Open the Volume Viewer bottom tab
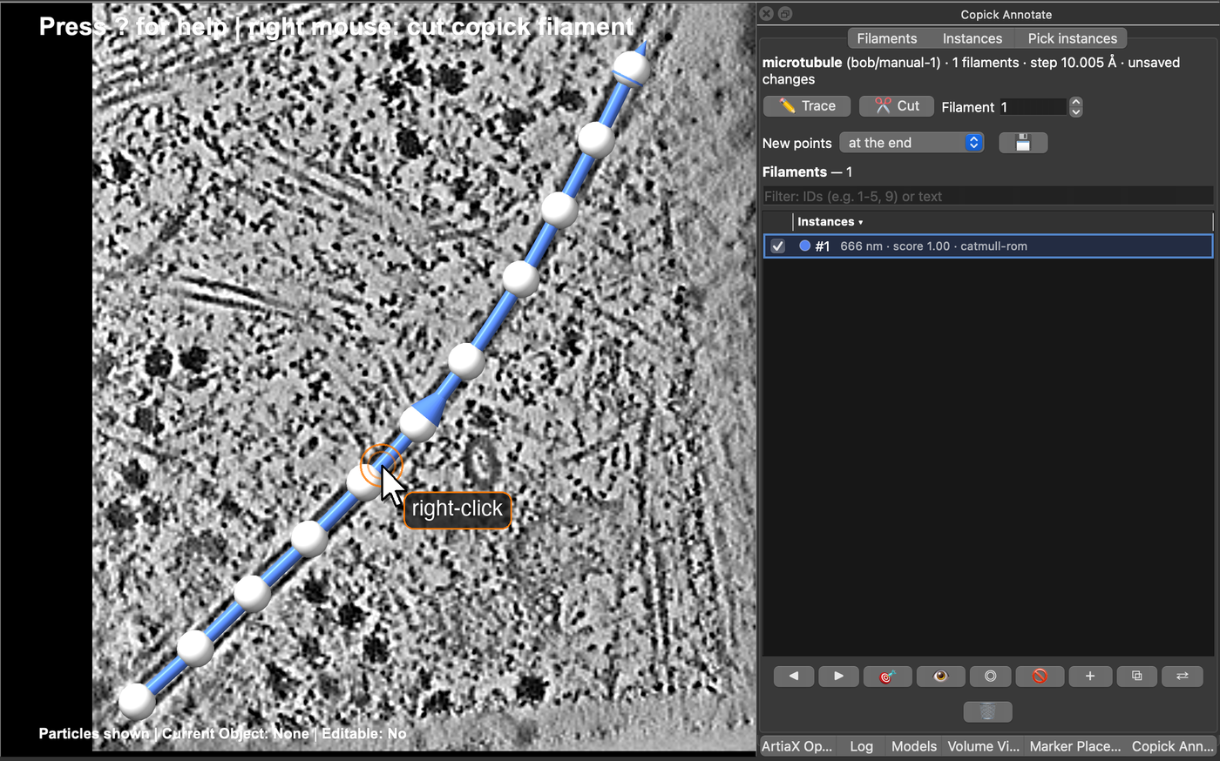1220x761 pixels. [983, 746]
